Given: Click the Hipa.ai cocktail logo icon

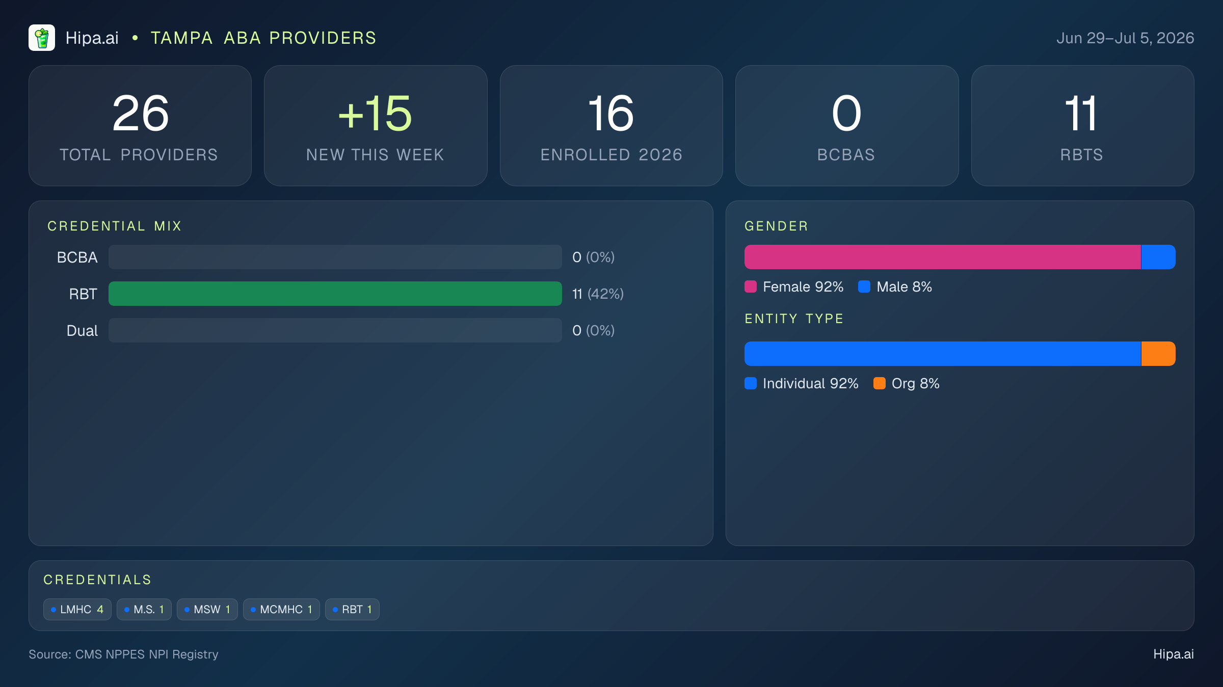Looking at the screenshot, I should (42, 38).
